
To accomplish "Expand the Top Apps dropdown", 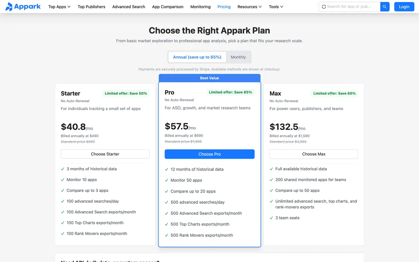I will coord(59,7).
